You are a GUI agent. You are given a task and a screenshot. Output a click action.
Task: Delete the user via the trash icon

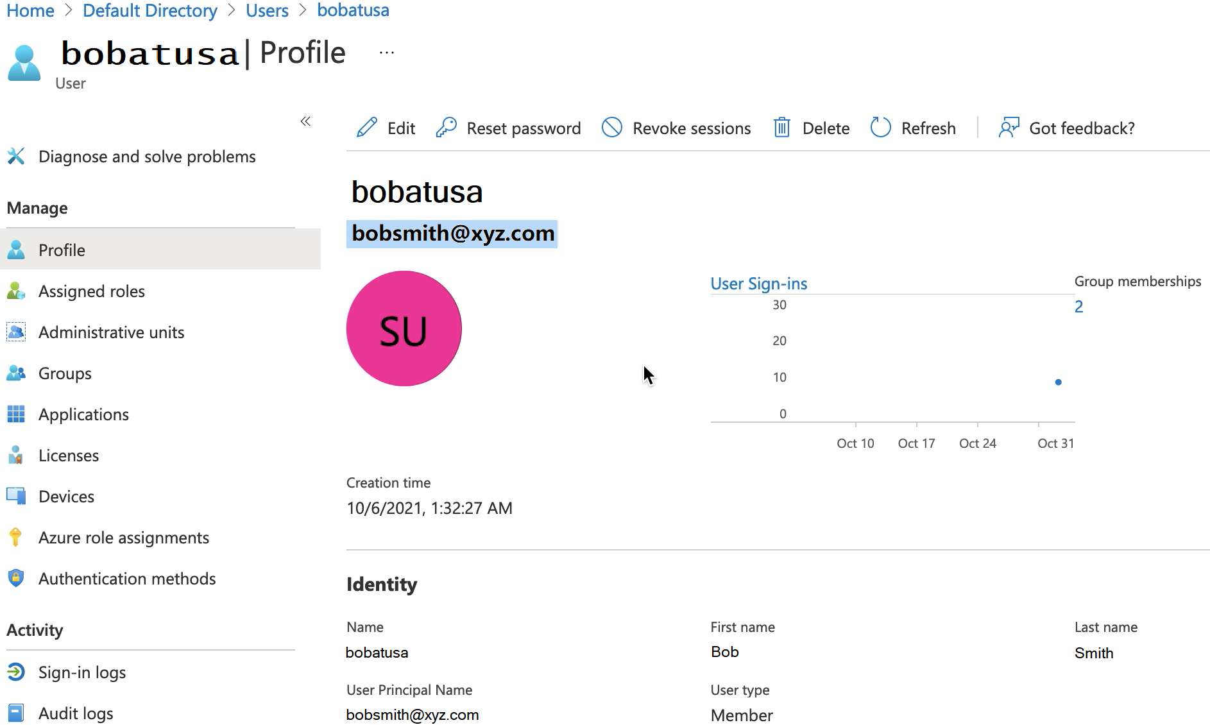(x=781, y=128)
